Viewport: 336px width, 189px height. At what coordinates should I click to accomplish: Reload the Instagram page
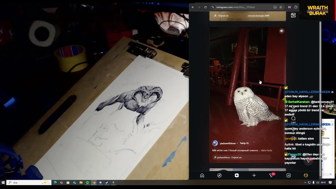[205, 7]
